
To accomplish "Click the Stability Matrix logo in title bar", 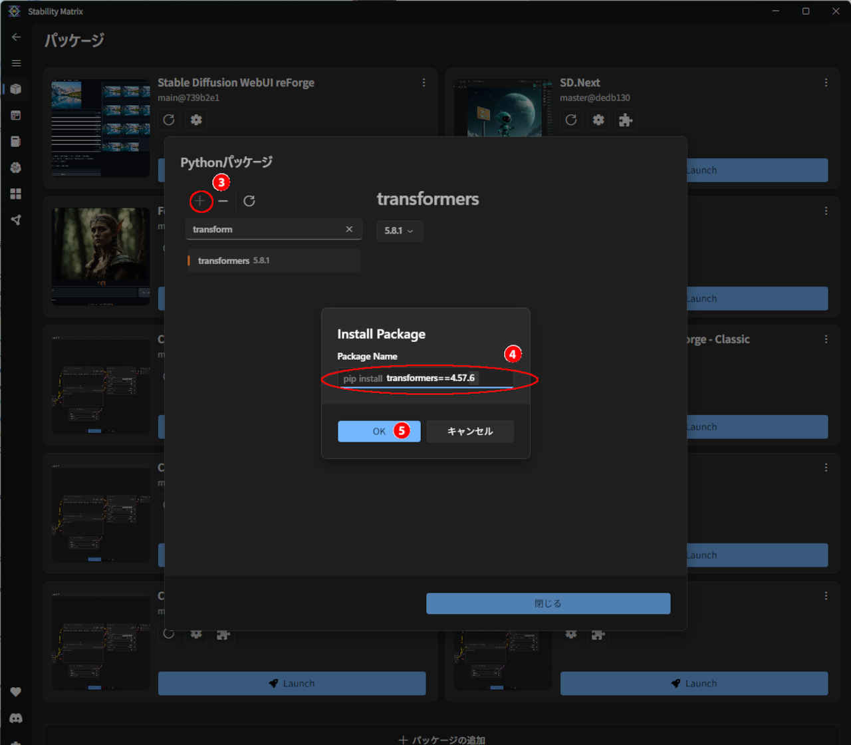I will click(14, 11).
